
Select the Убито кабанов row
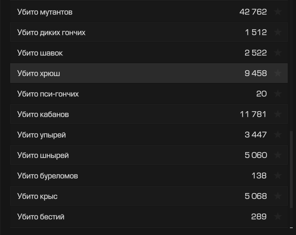(x=149, y=114)
